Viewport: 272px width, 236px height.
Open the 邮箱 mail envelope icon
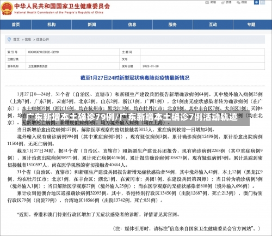click(x=207, y=2)
